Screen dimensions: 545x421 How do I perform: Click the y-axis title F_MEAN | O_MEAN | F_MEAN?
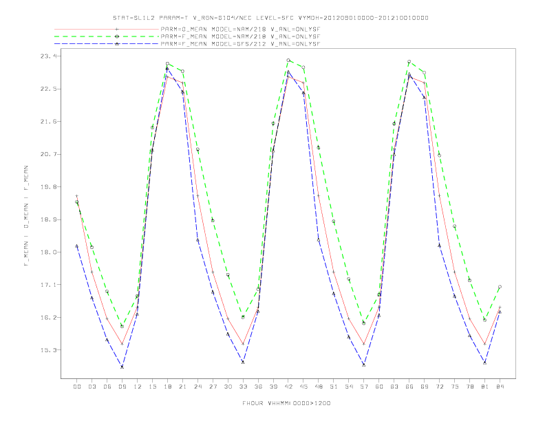[25, 216]
